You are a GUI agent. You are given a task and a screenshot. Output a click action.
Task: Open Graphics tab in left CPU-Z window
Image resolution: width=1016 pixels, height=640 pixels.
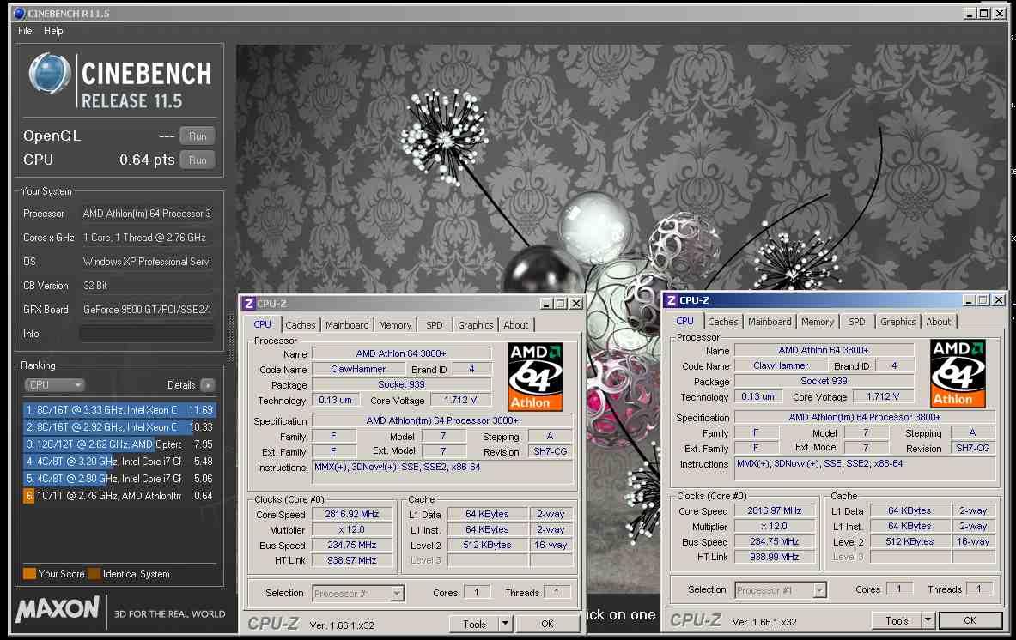tap(475, 325)
